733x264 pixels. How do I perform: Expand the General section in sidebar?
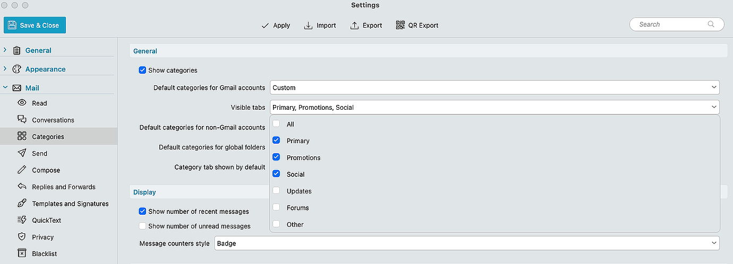pyautogui.click(x=5, y=50)
